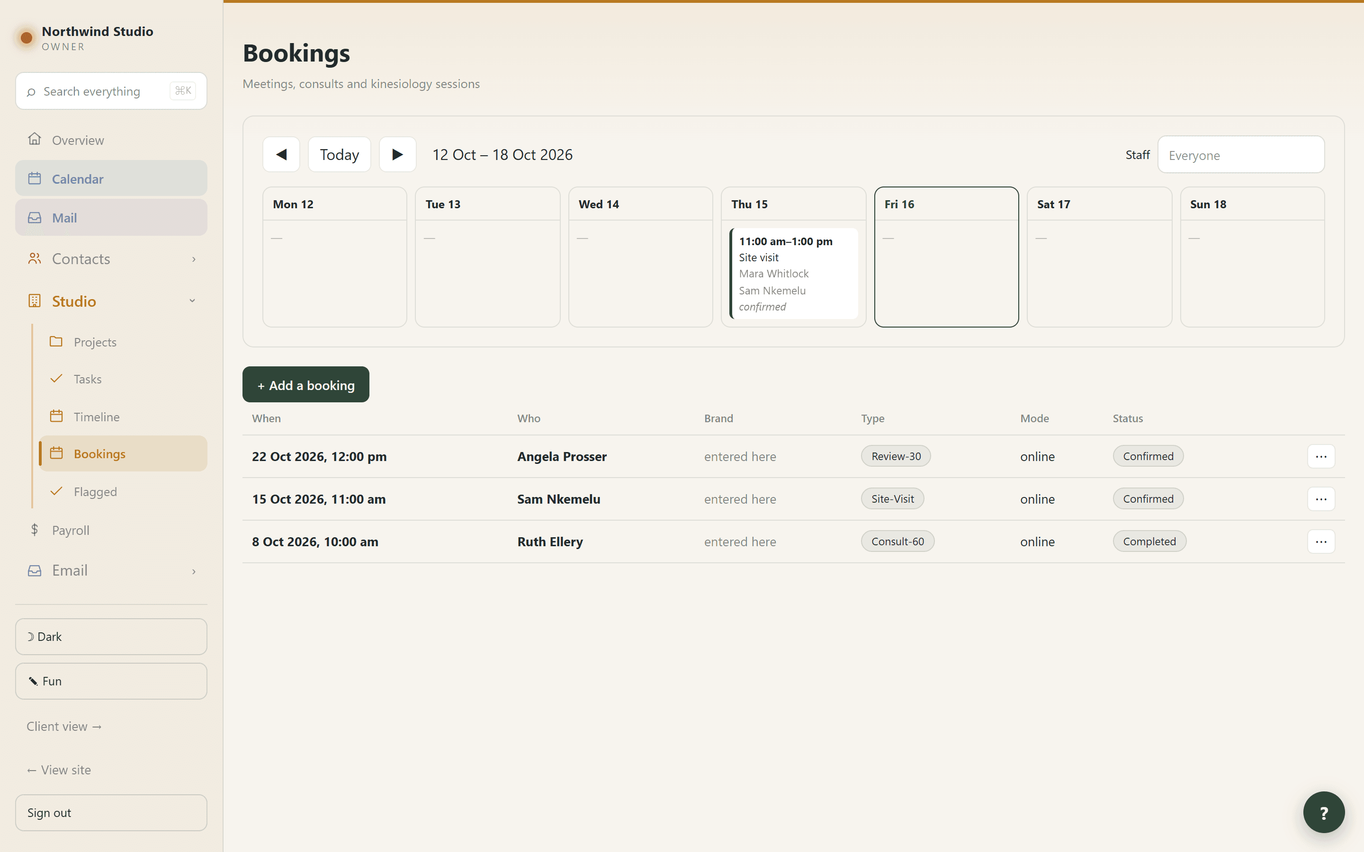Click the Contacts people icon

tap(35, 258)
